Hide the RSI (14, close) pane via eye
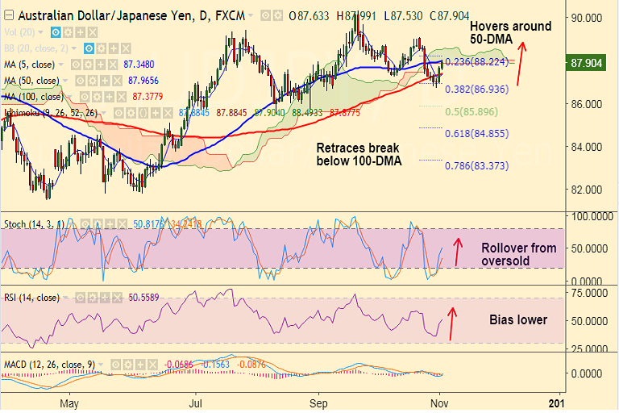The height and width of the screenshot is (413, 619). 80,298
